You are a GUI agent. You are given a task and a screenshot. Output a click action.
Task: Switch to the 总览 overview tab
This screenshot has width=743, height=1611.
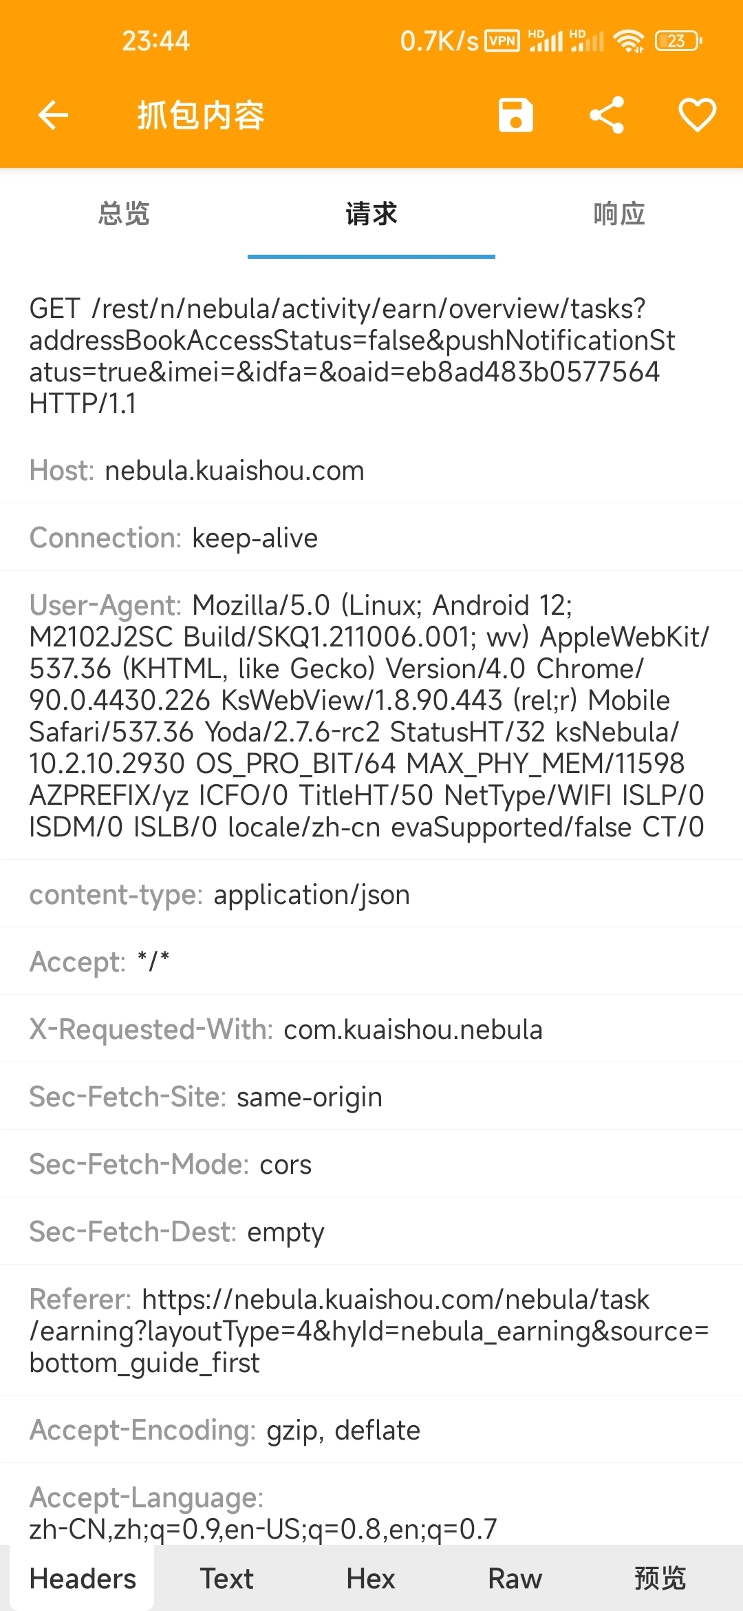124,214
